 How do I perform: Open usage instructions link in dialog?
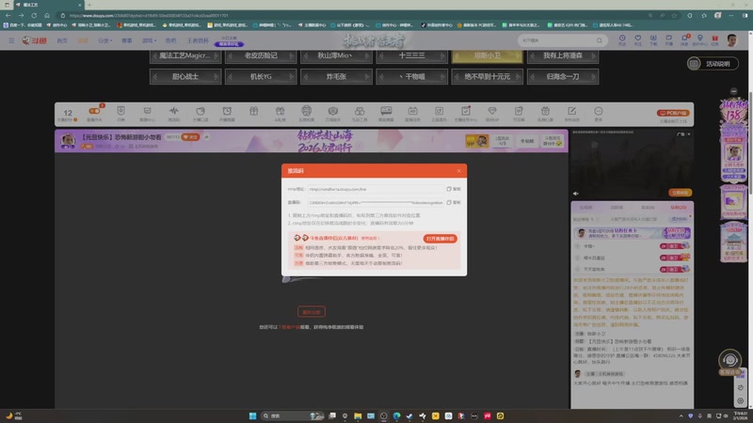pyautogui.click(x=370, y=238)
